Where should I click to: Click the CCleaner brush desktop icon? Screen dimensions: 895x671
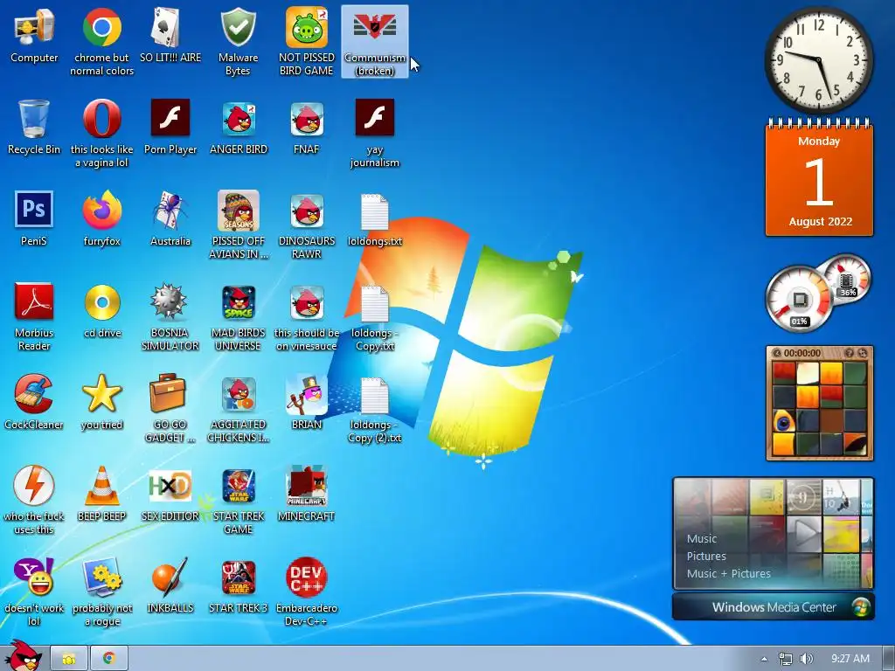click(x=34, y=403)
